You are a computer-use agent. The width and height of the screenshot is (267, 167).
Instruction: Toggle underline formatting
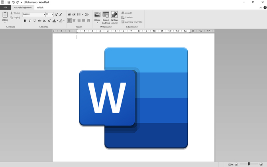[35, 21]
